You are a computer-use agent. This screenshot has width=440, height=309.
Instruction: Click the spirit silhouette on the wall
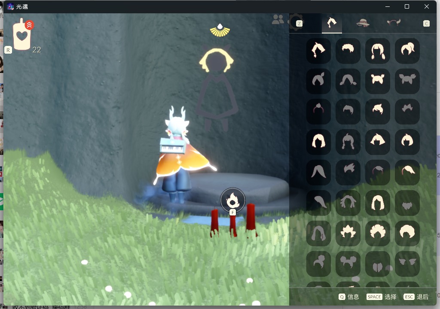coord(217,90)
